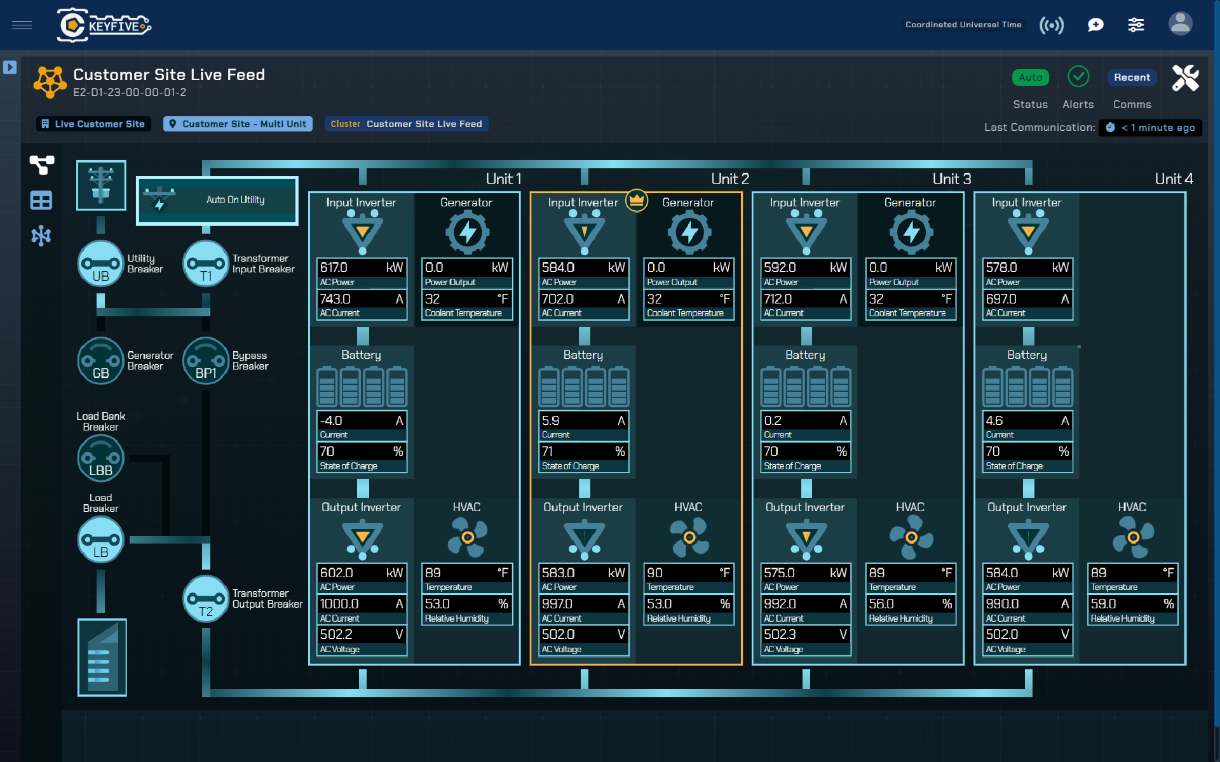1220x762 pixels.
Task: Open the settings sliders icon
Action: pos(1135,25)
